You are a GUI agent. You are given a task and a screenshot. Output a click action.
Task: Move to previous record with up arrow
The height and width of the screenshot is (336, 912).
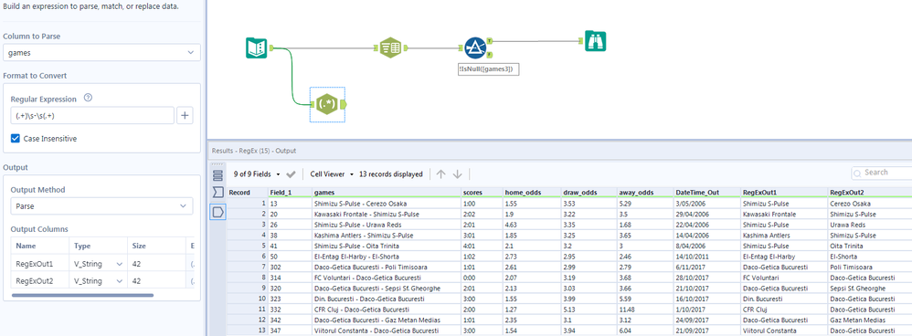pos(440,173)
